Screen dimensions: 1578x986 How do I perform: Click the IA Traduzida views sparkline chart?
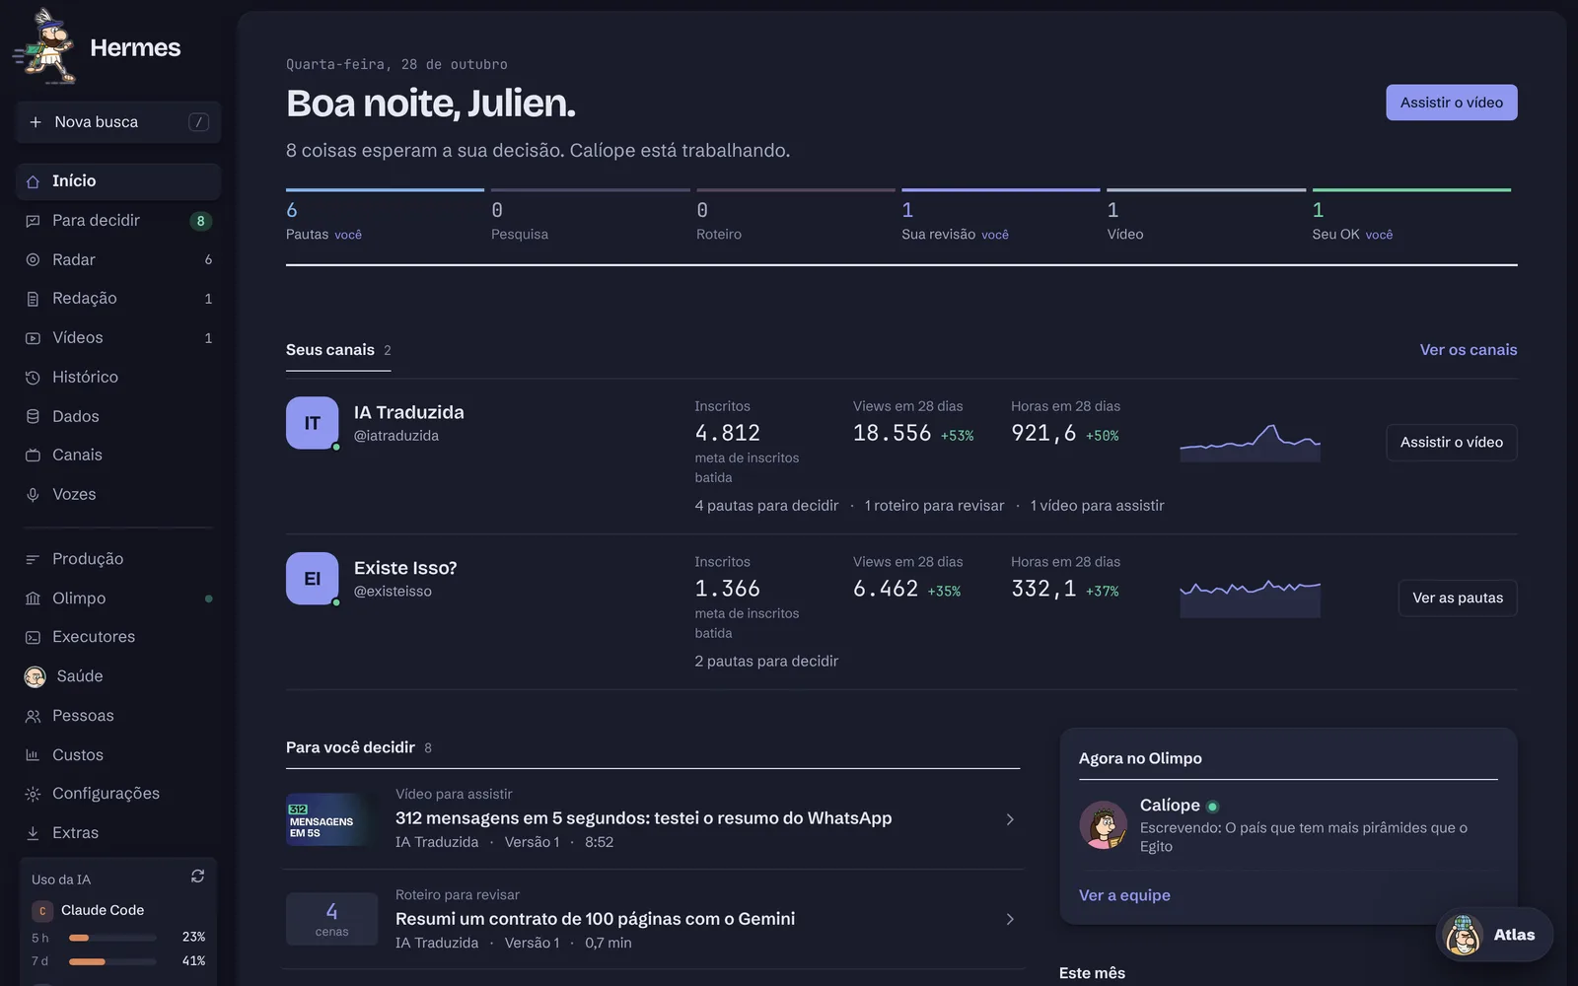[1250, 443]
